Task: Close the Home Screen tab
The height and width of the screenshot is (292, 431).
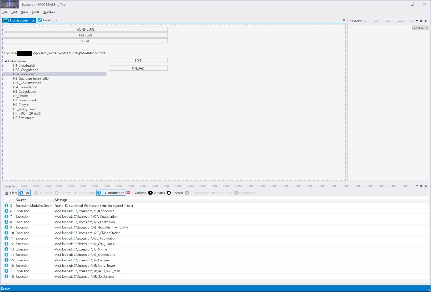Action: (x=34, y=20)
